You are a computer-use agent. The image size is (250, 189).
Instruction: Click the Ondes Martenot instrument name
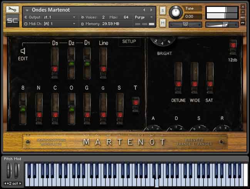click(51, 10)
